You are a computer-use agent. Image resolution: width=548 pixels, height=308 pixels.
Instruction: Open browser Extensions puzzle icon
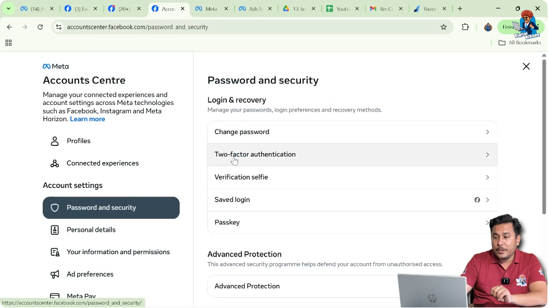(465, 27)
